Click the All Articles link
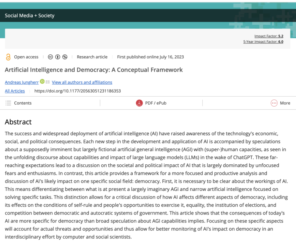The height and width of the screenshot is (246, 296). pyautogui.click(x=15, y=91)
